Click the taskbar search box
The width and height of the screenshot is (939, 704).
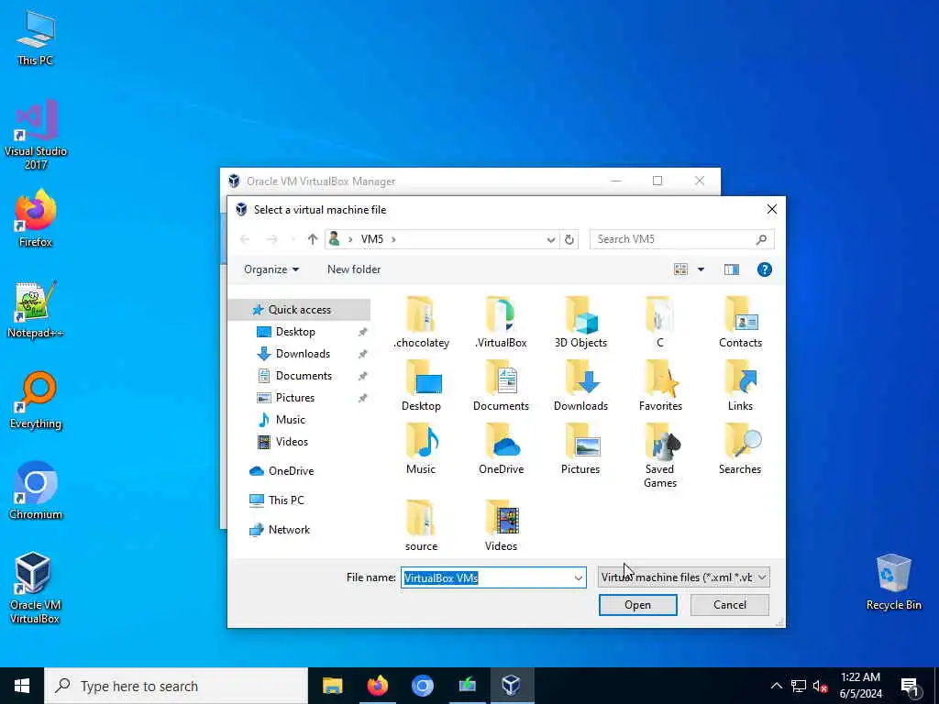tap(176, 686)
